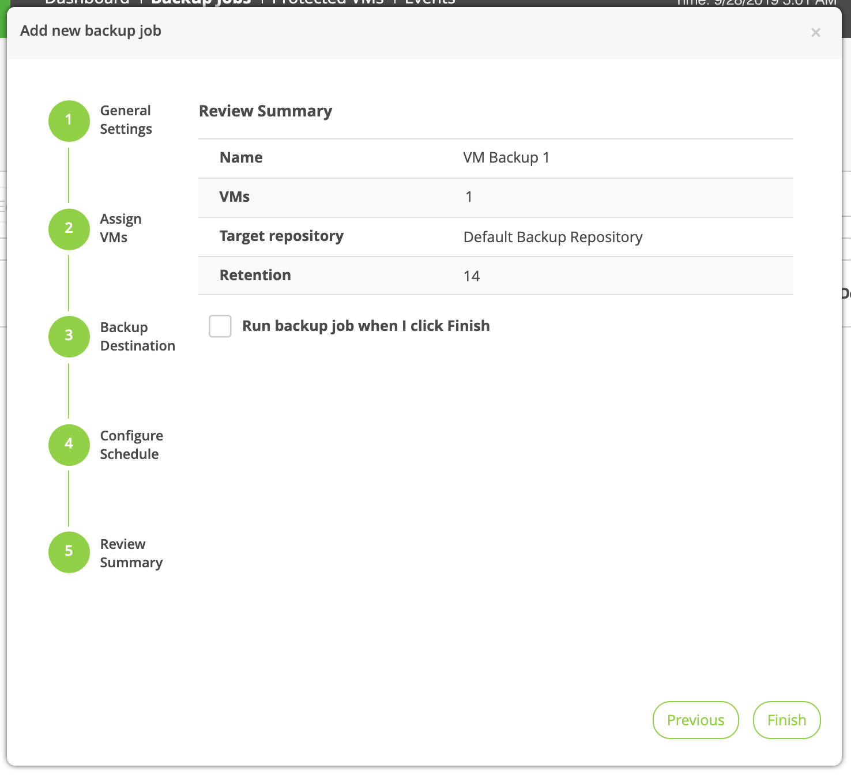Click Finish to create backup job
Viewport: 851px width, 776px height.
pyautogui.click(x=786, y=720)
